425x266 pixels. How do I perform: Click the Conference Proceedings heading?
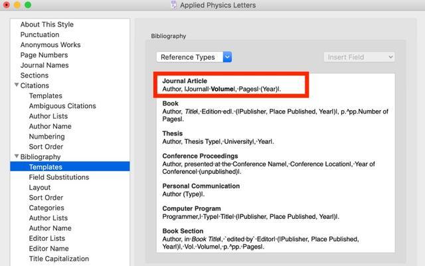(200, 156)
